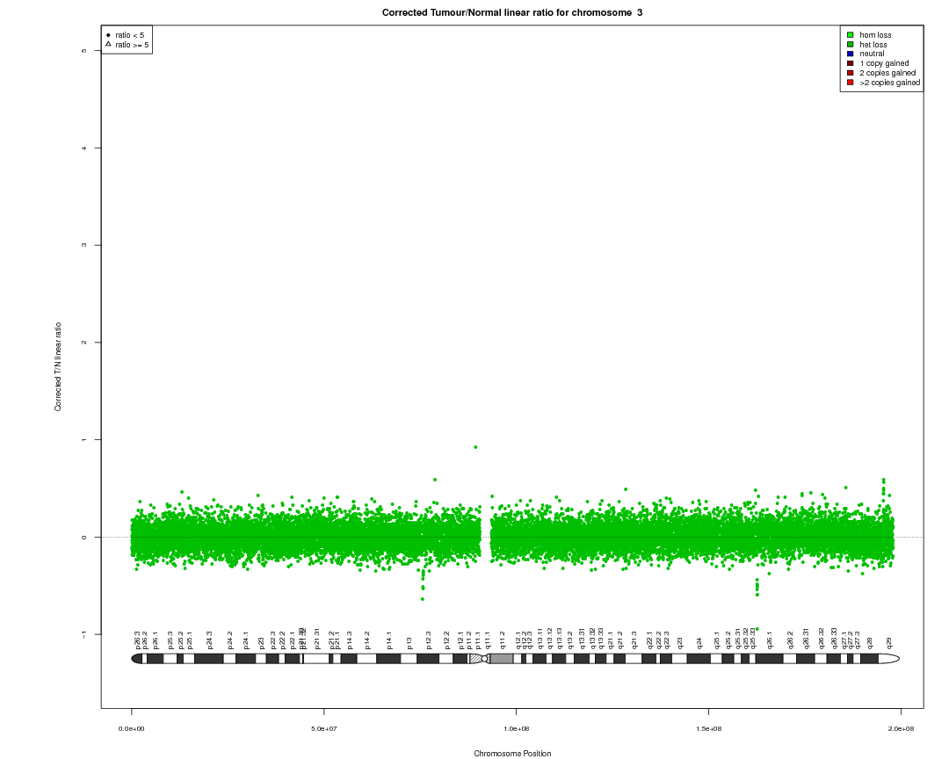Click the y-axis tick label 2
949x759 pixels.
pyautogui.click(x=83, y=343)
